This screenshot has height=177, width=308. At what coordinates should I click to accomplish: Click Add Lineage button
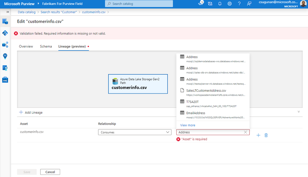coord(31,112)
